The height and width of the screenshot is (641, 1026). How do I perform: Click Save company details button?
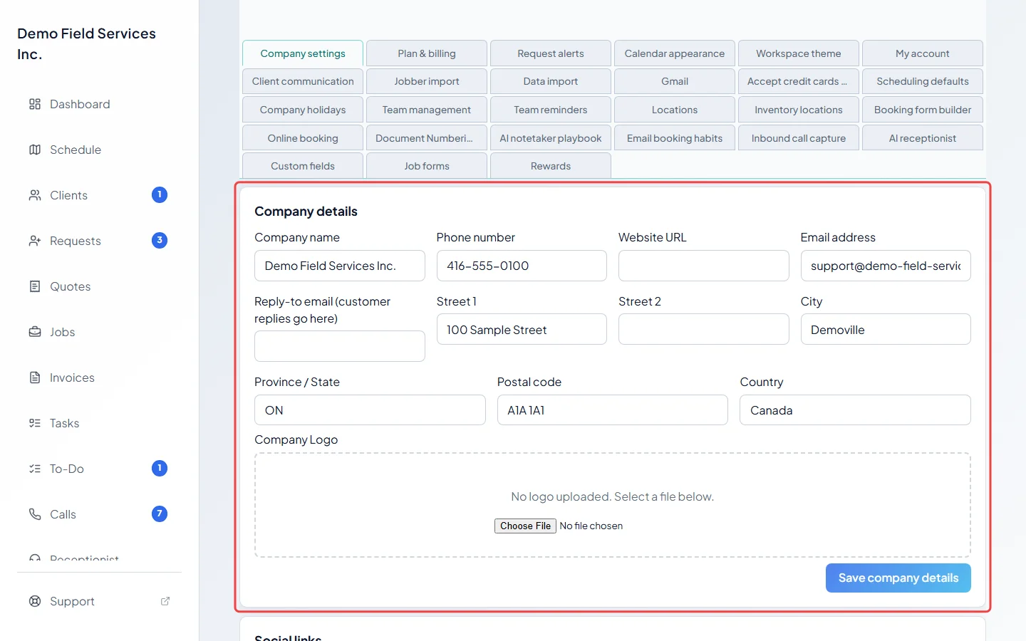pyautogui.click(x=898, y=578)
